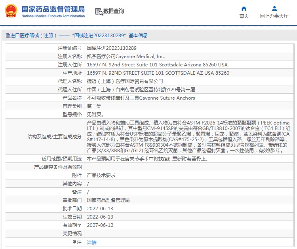
Task: Click the 代理人住所 label
Action: (70, 90)
